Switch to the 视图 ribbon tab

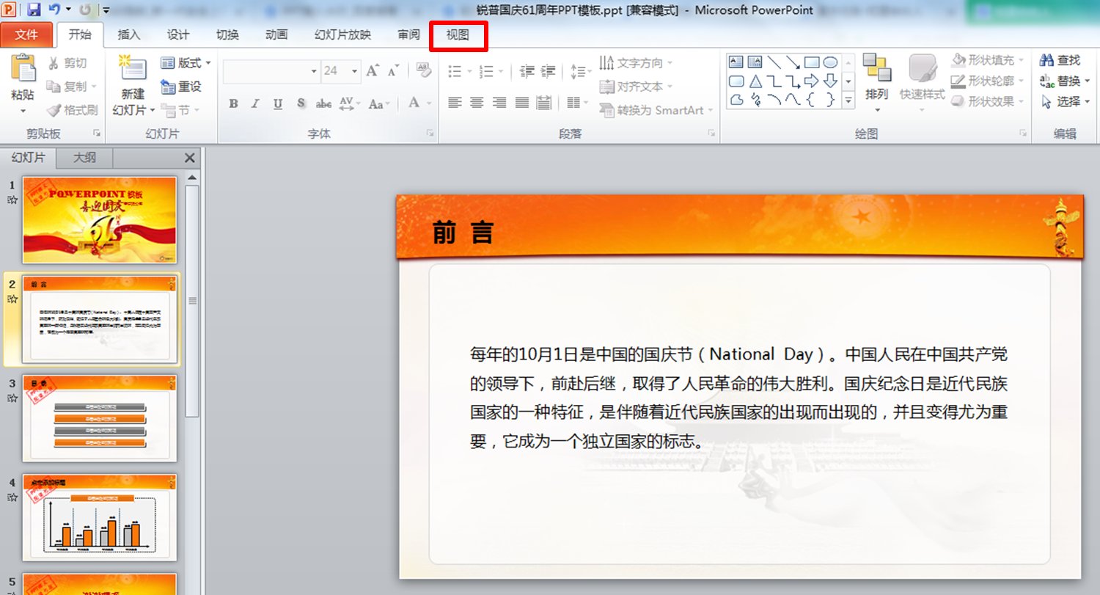(458, 34)
